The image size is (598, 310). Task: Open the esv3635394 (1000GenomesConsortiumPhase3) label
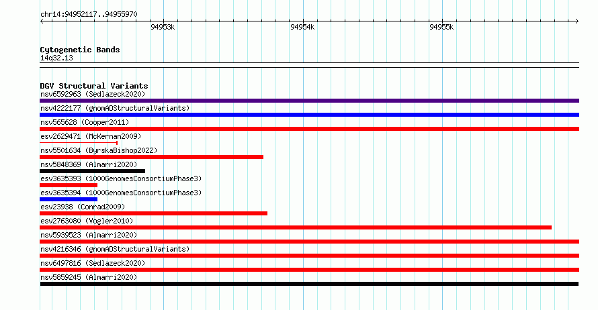coord(121,193)
